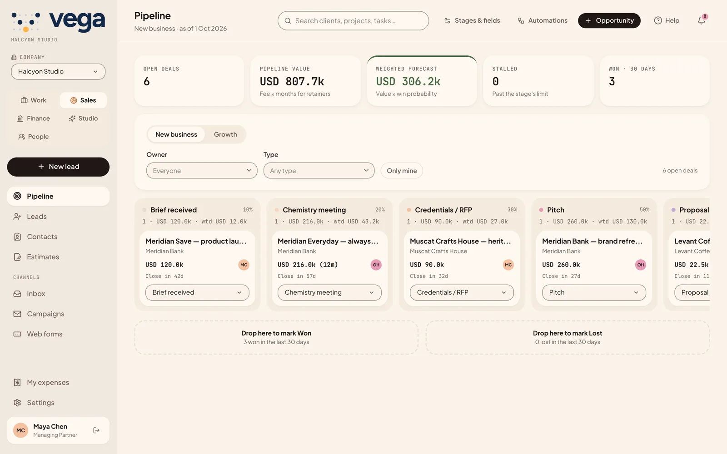Open Stages & fields settings
The height and width of the screenshot is (454, 727).
tap(472, 20)
